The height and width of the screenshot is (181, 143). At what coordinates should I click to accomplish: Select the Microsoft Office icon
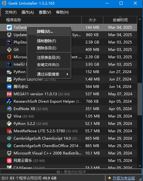[x=9, y=57]
